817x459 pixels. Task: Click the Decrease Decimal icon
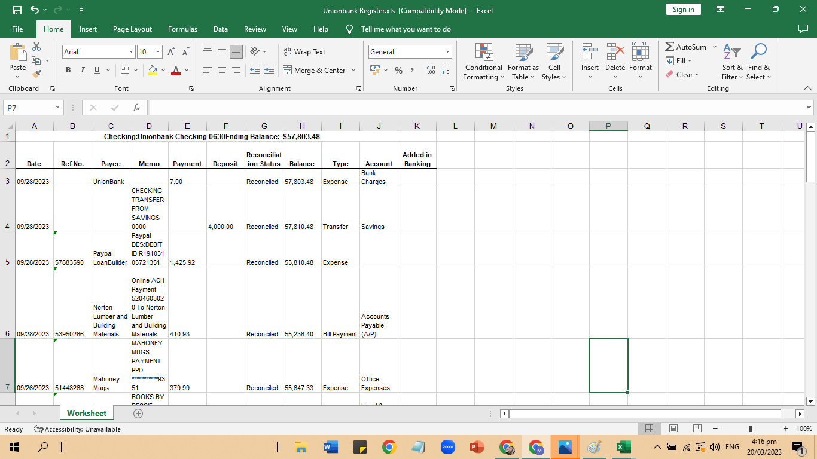pyautogui.click(x=446, y=70)
